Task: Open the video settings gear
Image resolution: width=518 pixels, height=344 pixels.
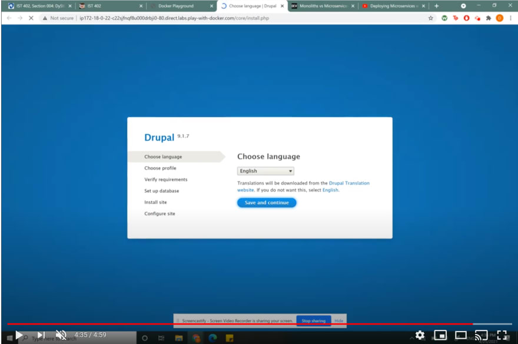Action: 420,335
